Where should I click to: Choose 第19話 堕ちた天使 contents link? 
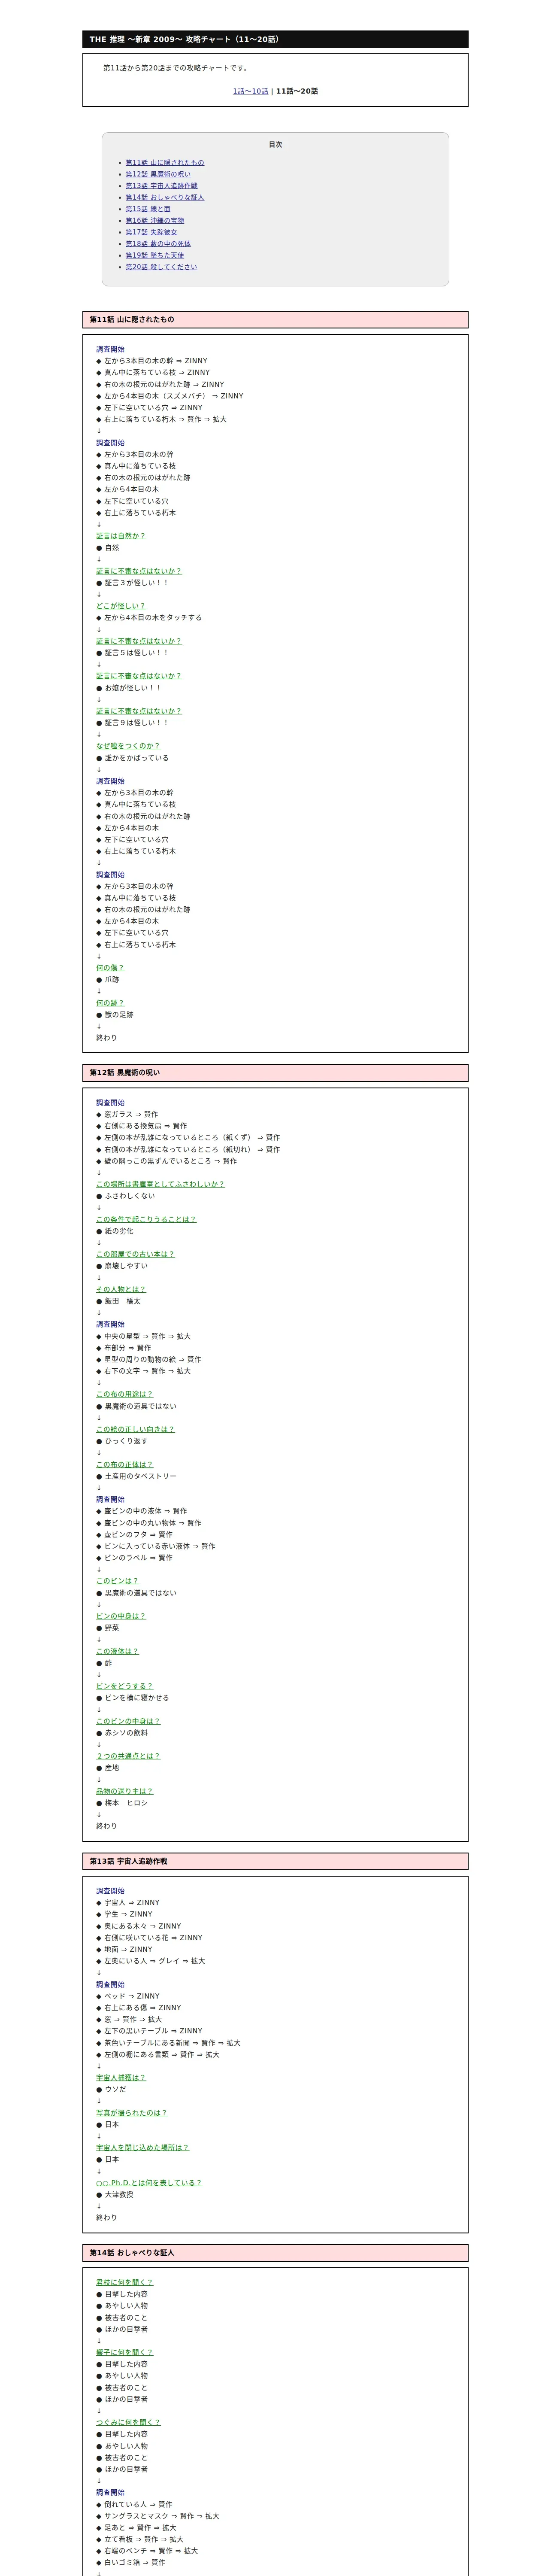tap(154, 255)
